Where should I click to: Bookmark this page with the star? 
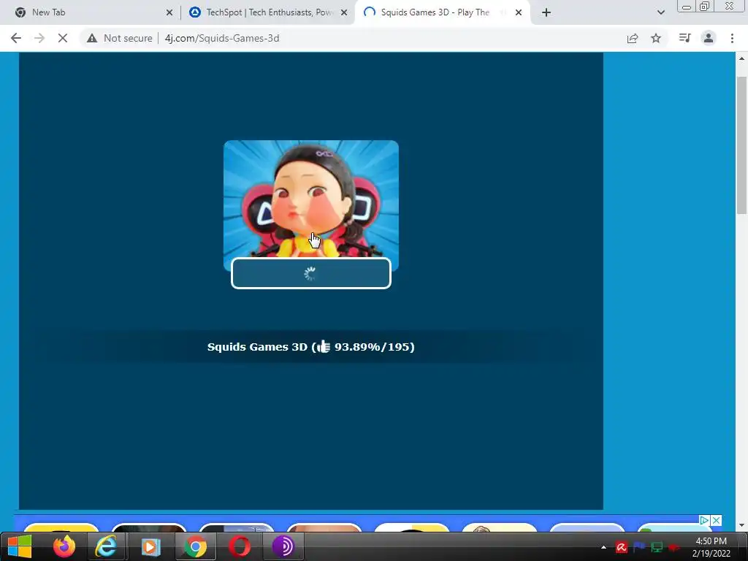tap(656, 38)
